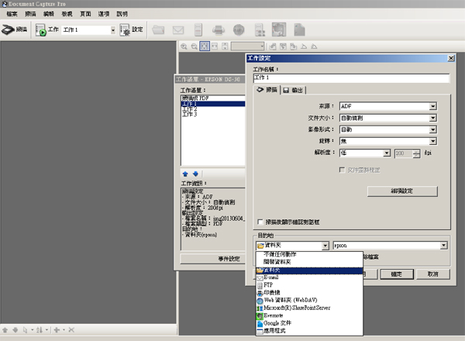Select 工作 3 in the job list
This screenshot has height=341, width=465.
213,114
